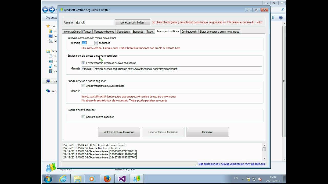Select the Tareas automáticas tab

click(x=168, y=31)
